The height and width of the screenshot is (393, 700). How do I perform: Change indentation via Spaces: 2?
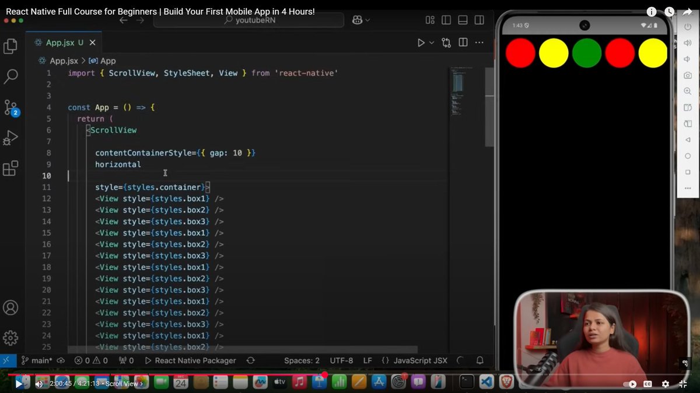(302, 360)
